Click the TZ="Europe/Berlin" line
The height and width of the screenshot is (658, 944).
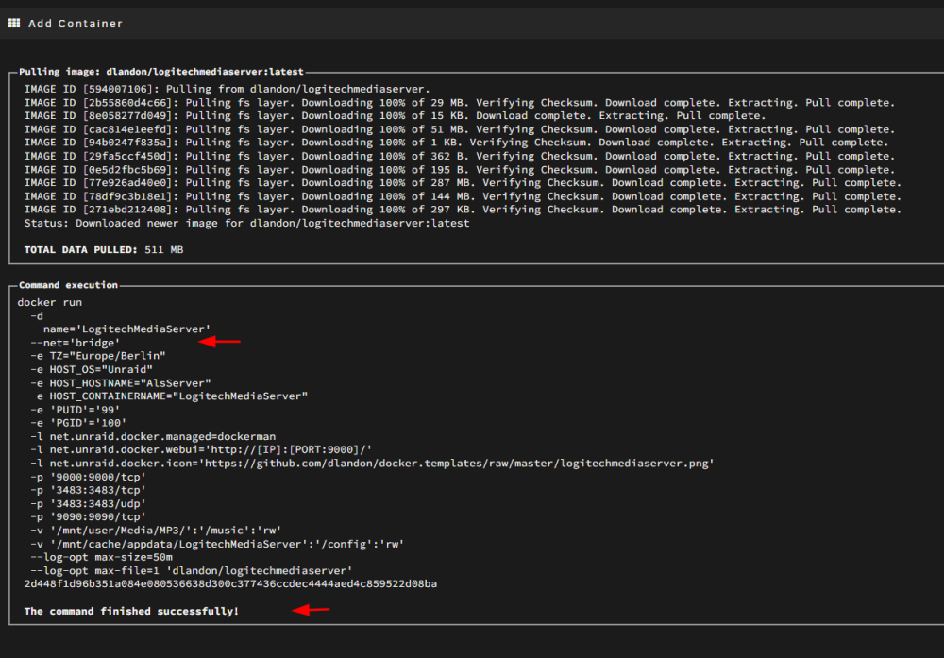coord(98,356)
